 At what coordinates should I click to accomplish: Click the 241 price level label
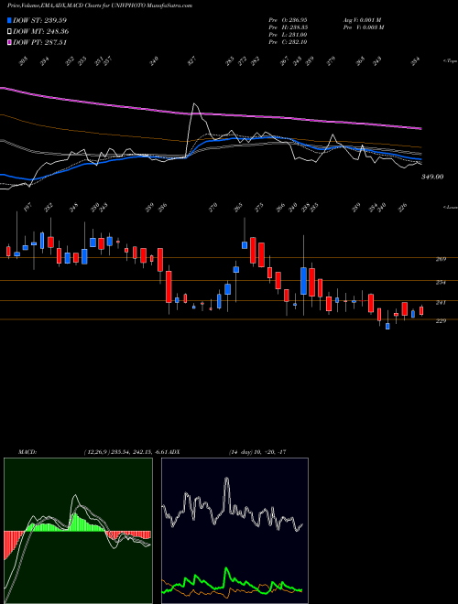pos(441,303)
